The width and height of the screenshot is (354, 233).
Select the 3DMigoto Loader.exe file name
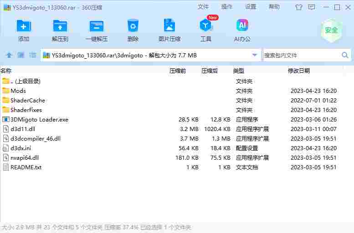click(39, 120)
